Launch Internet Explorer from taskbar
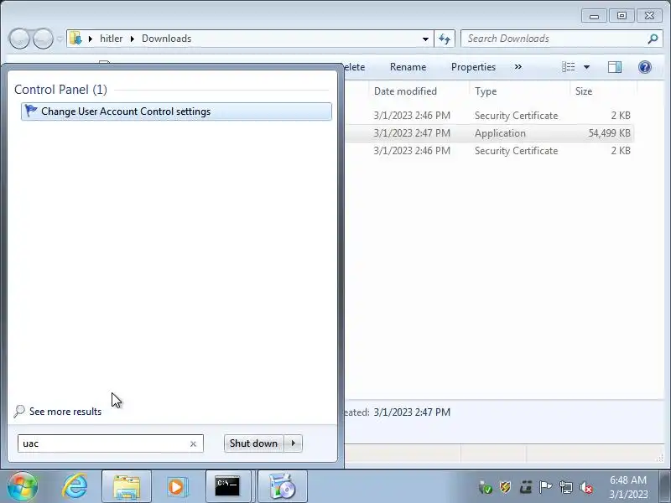The width and height of the screenshot is (671, 503). [x=75, y=487]
